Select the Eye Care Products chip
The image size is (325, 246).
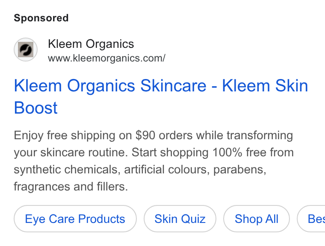coord(75,219)
